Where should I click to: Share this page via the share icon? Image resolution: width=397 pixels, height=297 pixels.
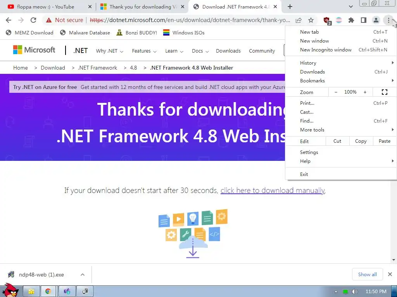(299, 20)
